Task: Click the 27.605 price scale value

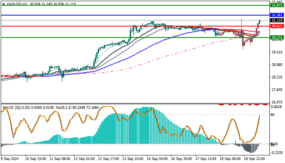Action: 277,90
